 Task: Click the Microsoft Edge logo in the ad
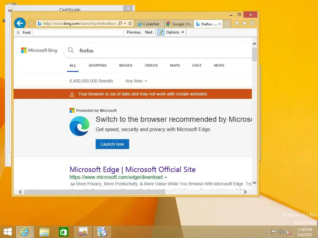pos(79,126)
